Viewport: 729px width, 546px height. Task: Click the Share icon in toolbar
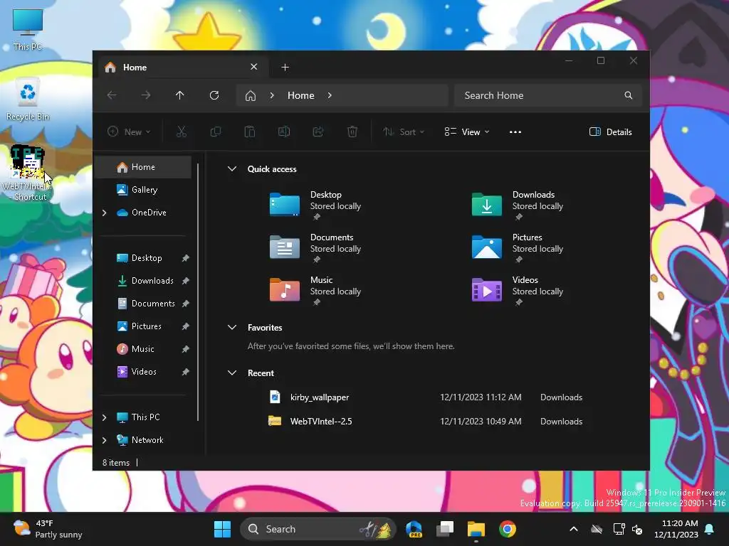[318, 132]
